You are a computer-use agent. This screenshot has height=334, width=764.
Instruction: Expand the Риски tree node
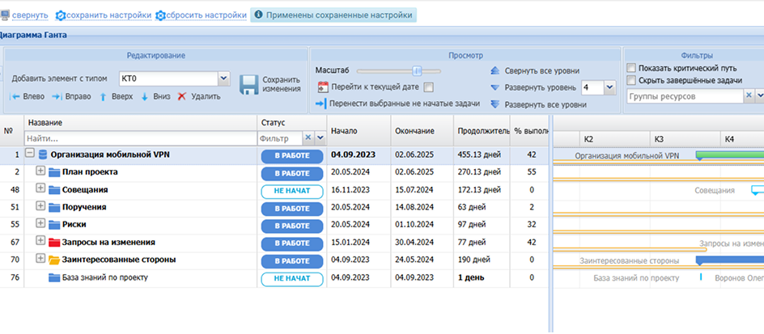(x=40, y=224)
